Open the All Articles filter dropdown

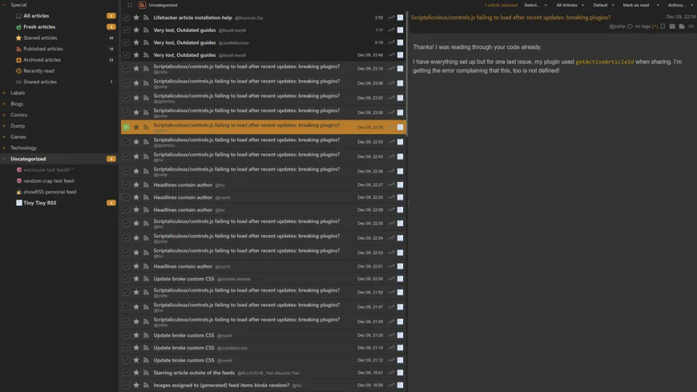[x=569, y=5]
